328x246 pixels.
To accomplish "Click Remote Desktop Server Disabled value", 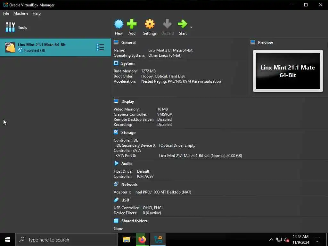I will pyautogui.click(x=164, y=119).
